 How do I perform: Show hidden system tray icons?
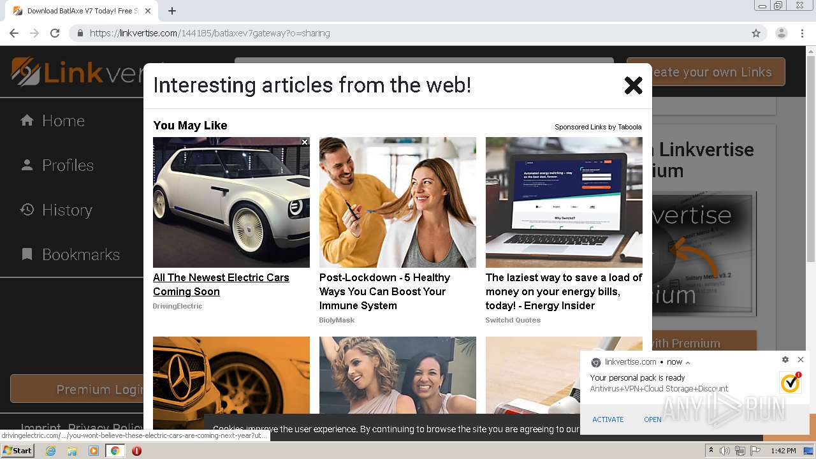(711, 451)
